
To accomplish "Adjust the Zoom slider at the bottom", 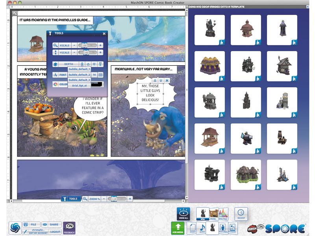I will [115, 199].
